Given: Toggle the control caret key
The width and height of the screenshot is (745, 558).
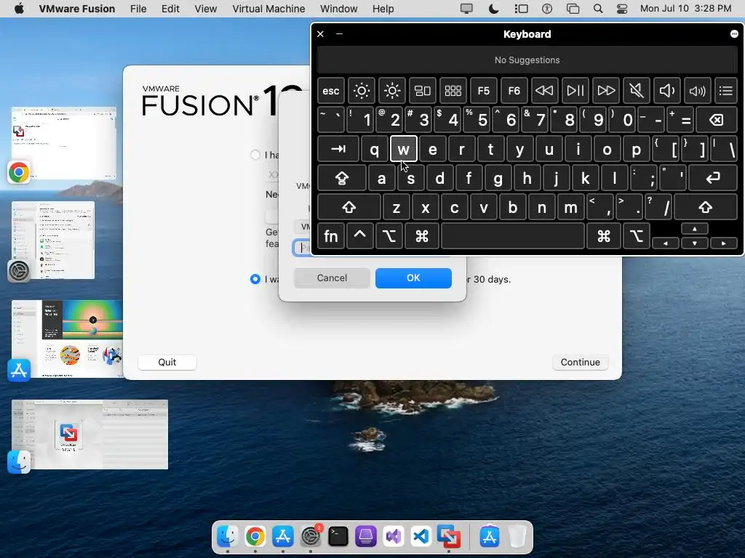Looking at the screenshot, I should (x=359, y=236).
